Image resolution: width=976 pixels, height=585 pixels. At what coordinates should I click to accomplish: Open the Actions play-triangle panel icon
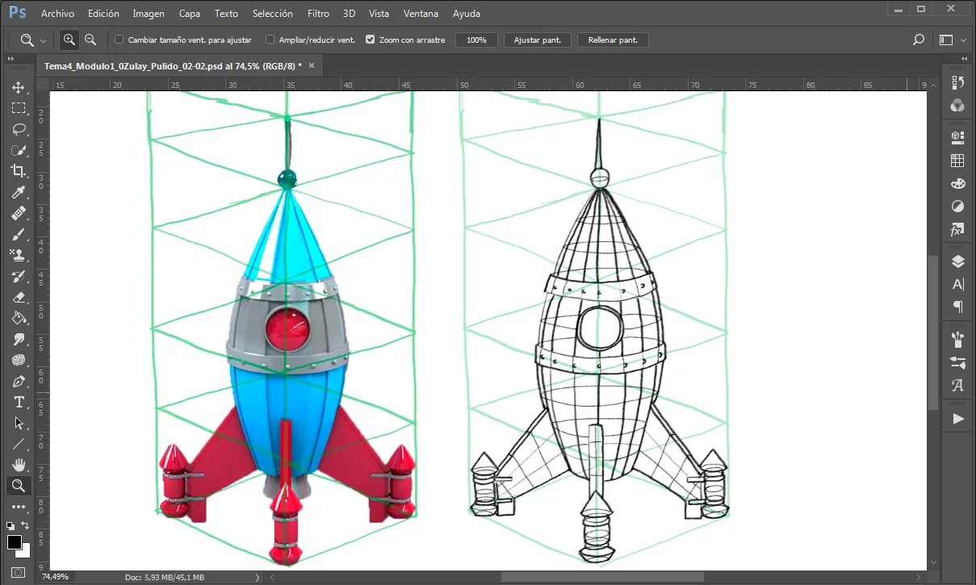pyautogui.click(x=958, y=419)
